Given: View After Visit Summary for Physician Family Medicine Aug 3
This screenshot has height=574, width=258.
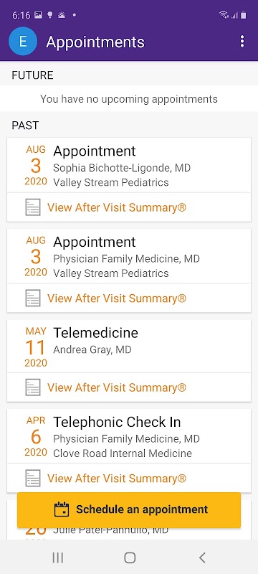Looking at the screenshot, I should tap(117, 298).
